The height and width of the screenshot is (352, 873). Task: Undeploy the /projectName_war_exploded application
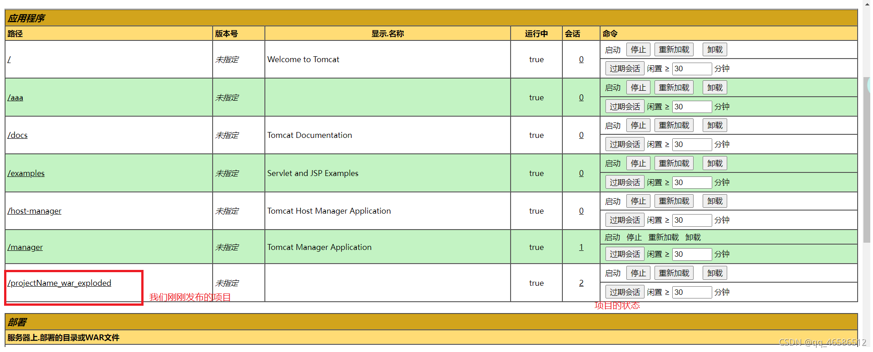[x=715, y=273]
